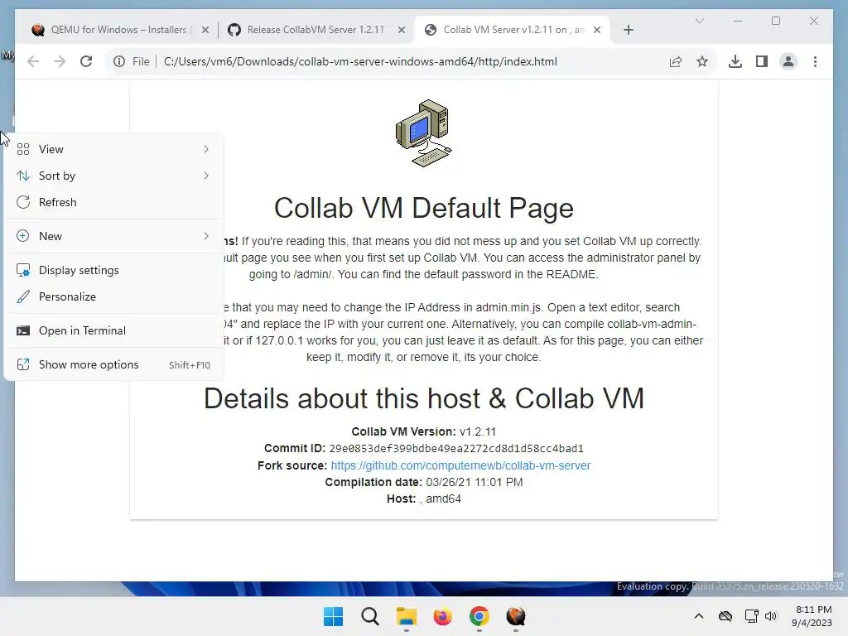
Task: Click the Show more options icon
Action: click(22, 365)
